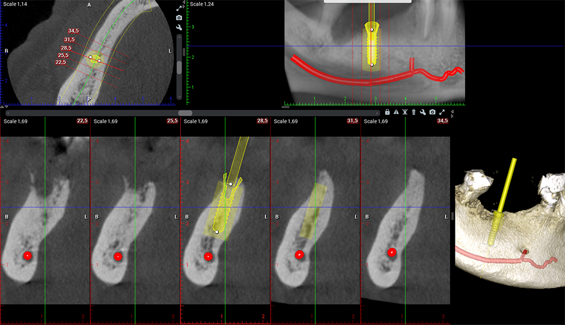Image resolution: width=565 pixels, height=325 pixels.
Task: Click the up arrow on the axial vertical scrollbar
Action: coord(179,37)
